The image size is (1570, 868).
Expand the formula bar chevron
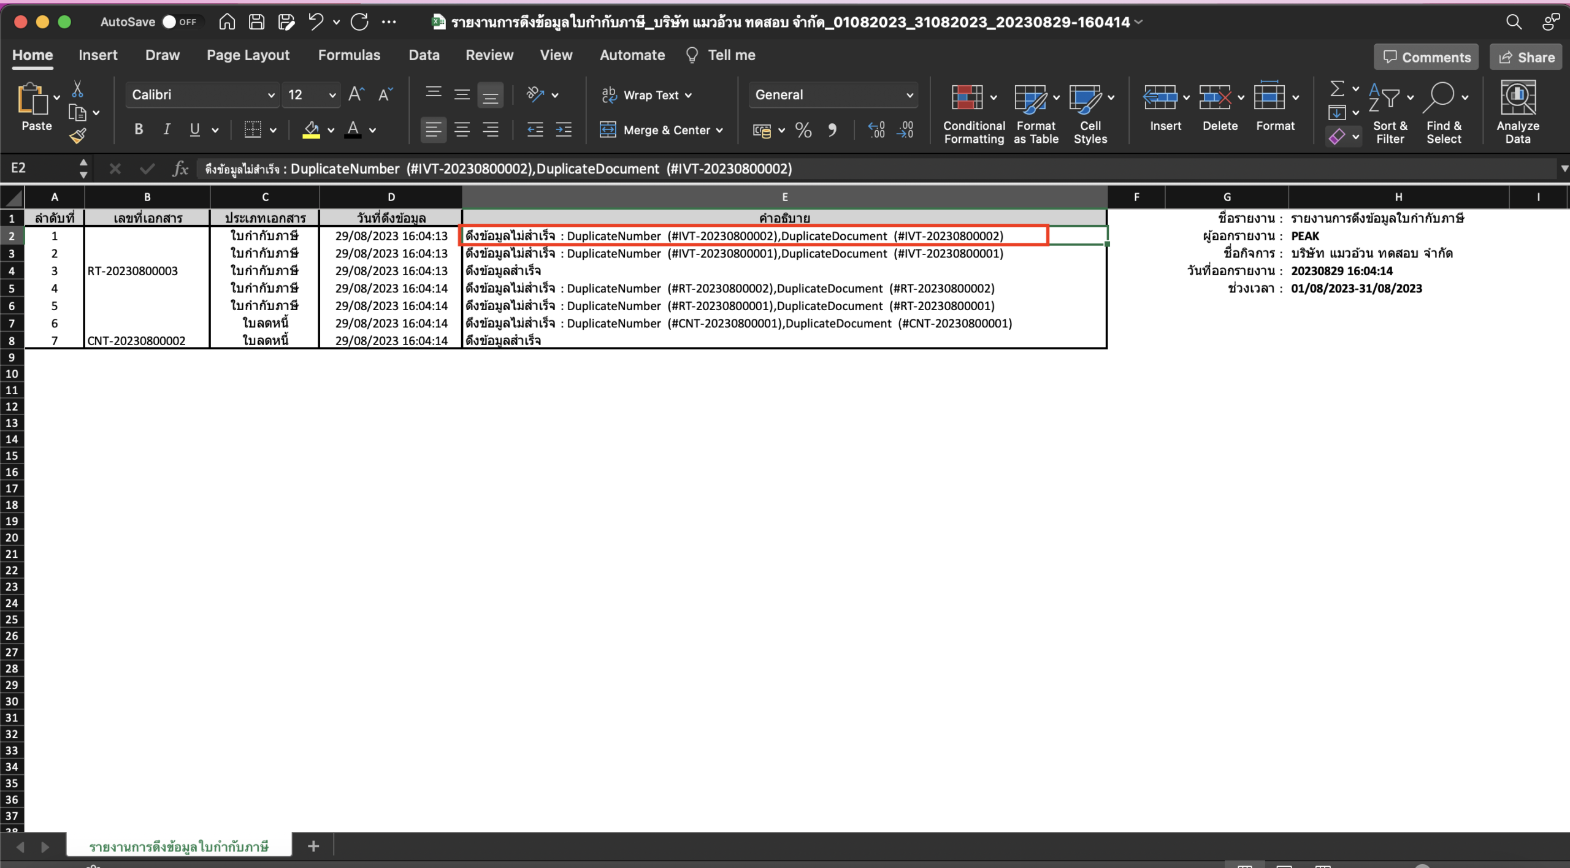click(x=1564, y=169)
